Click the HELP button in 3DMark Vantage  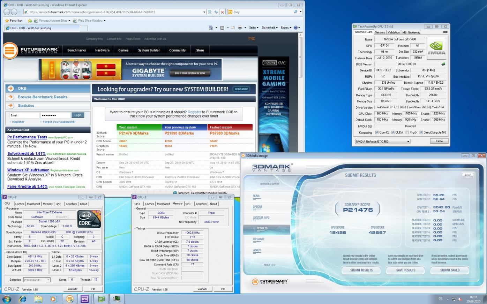coord(468,175)
